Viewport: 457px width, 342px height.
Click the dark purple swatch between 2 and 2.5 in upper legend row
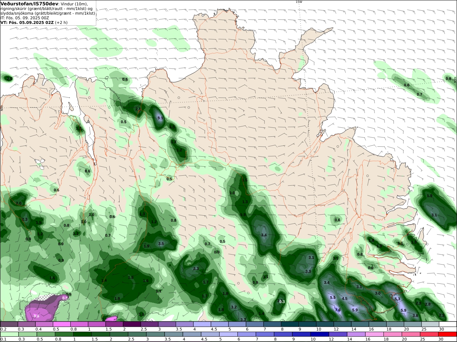(x=131, y=324)
